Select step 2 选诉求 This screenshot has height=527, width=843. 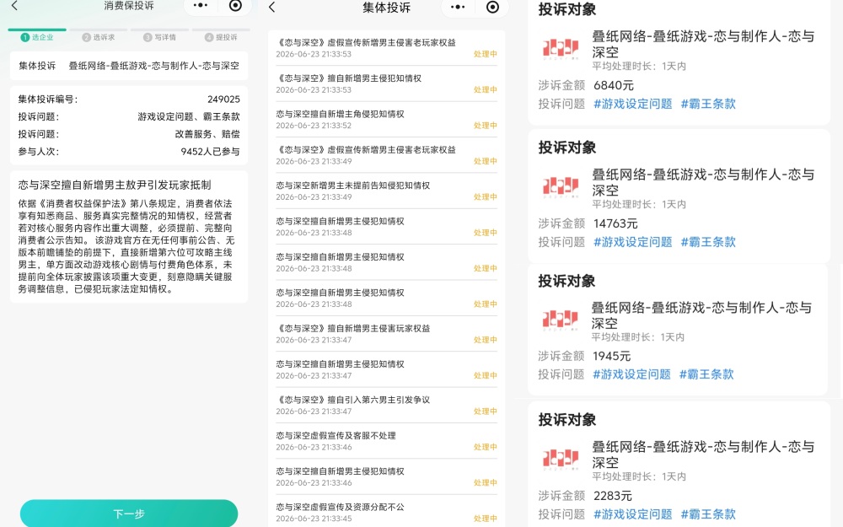99,37
